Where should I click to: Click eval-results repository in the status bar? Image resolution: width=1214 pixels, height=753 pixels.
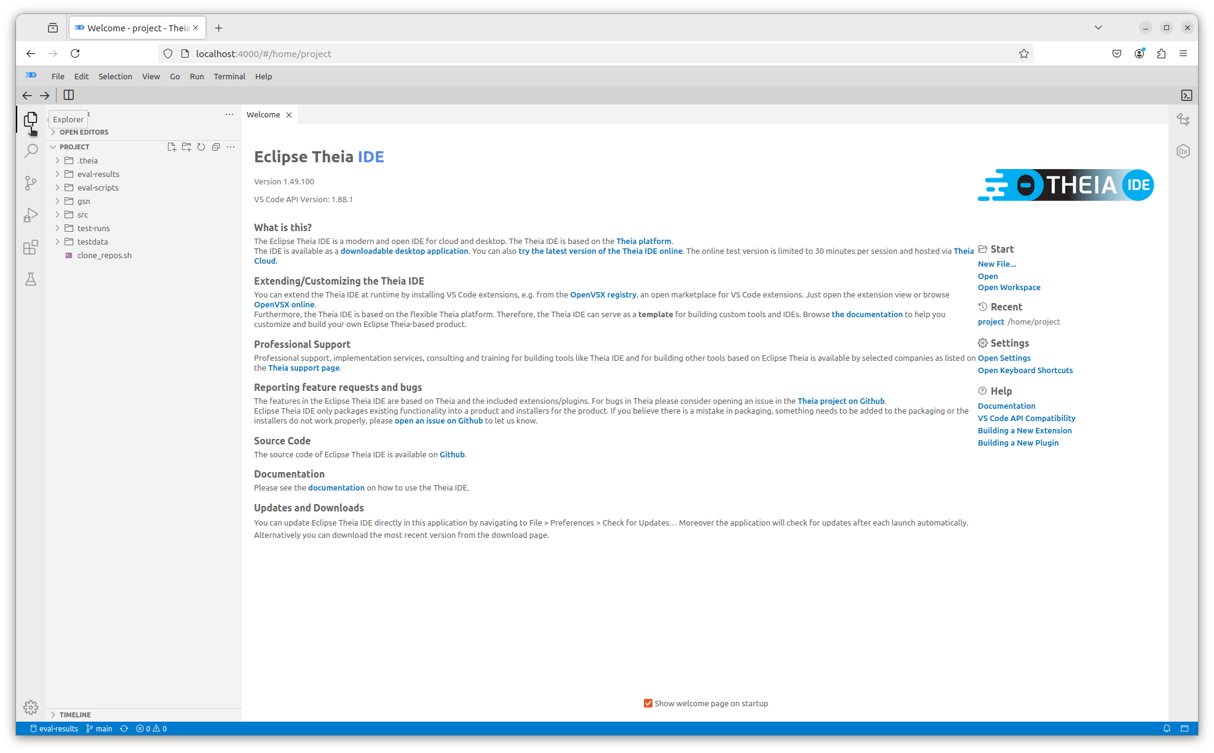tap(54, 728)
